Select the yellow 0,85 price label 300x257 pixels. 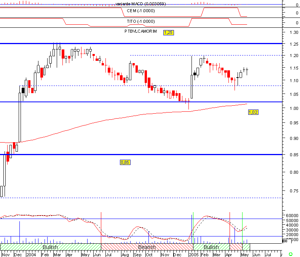click(x=125, y=162)
